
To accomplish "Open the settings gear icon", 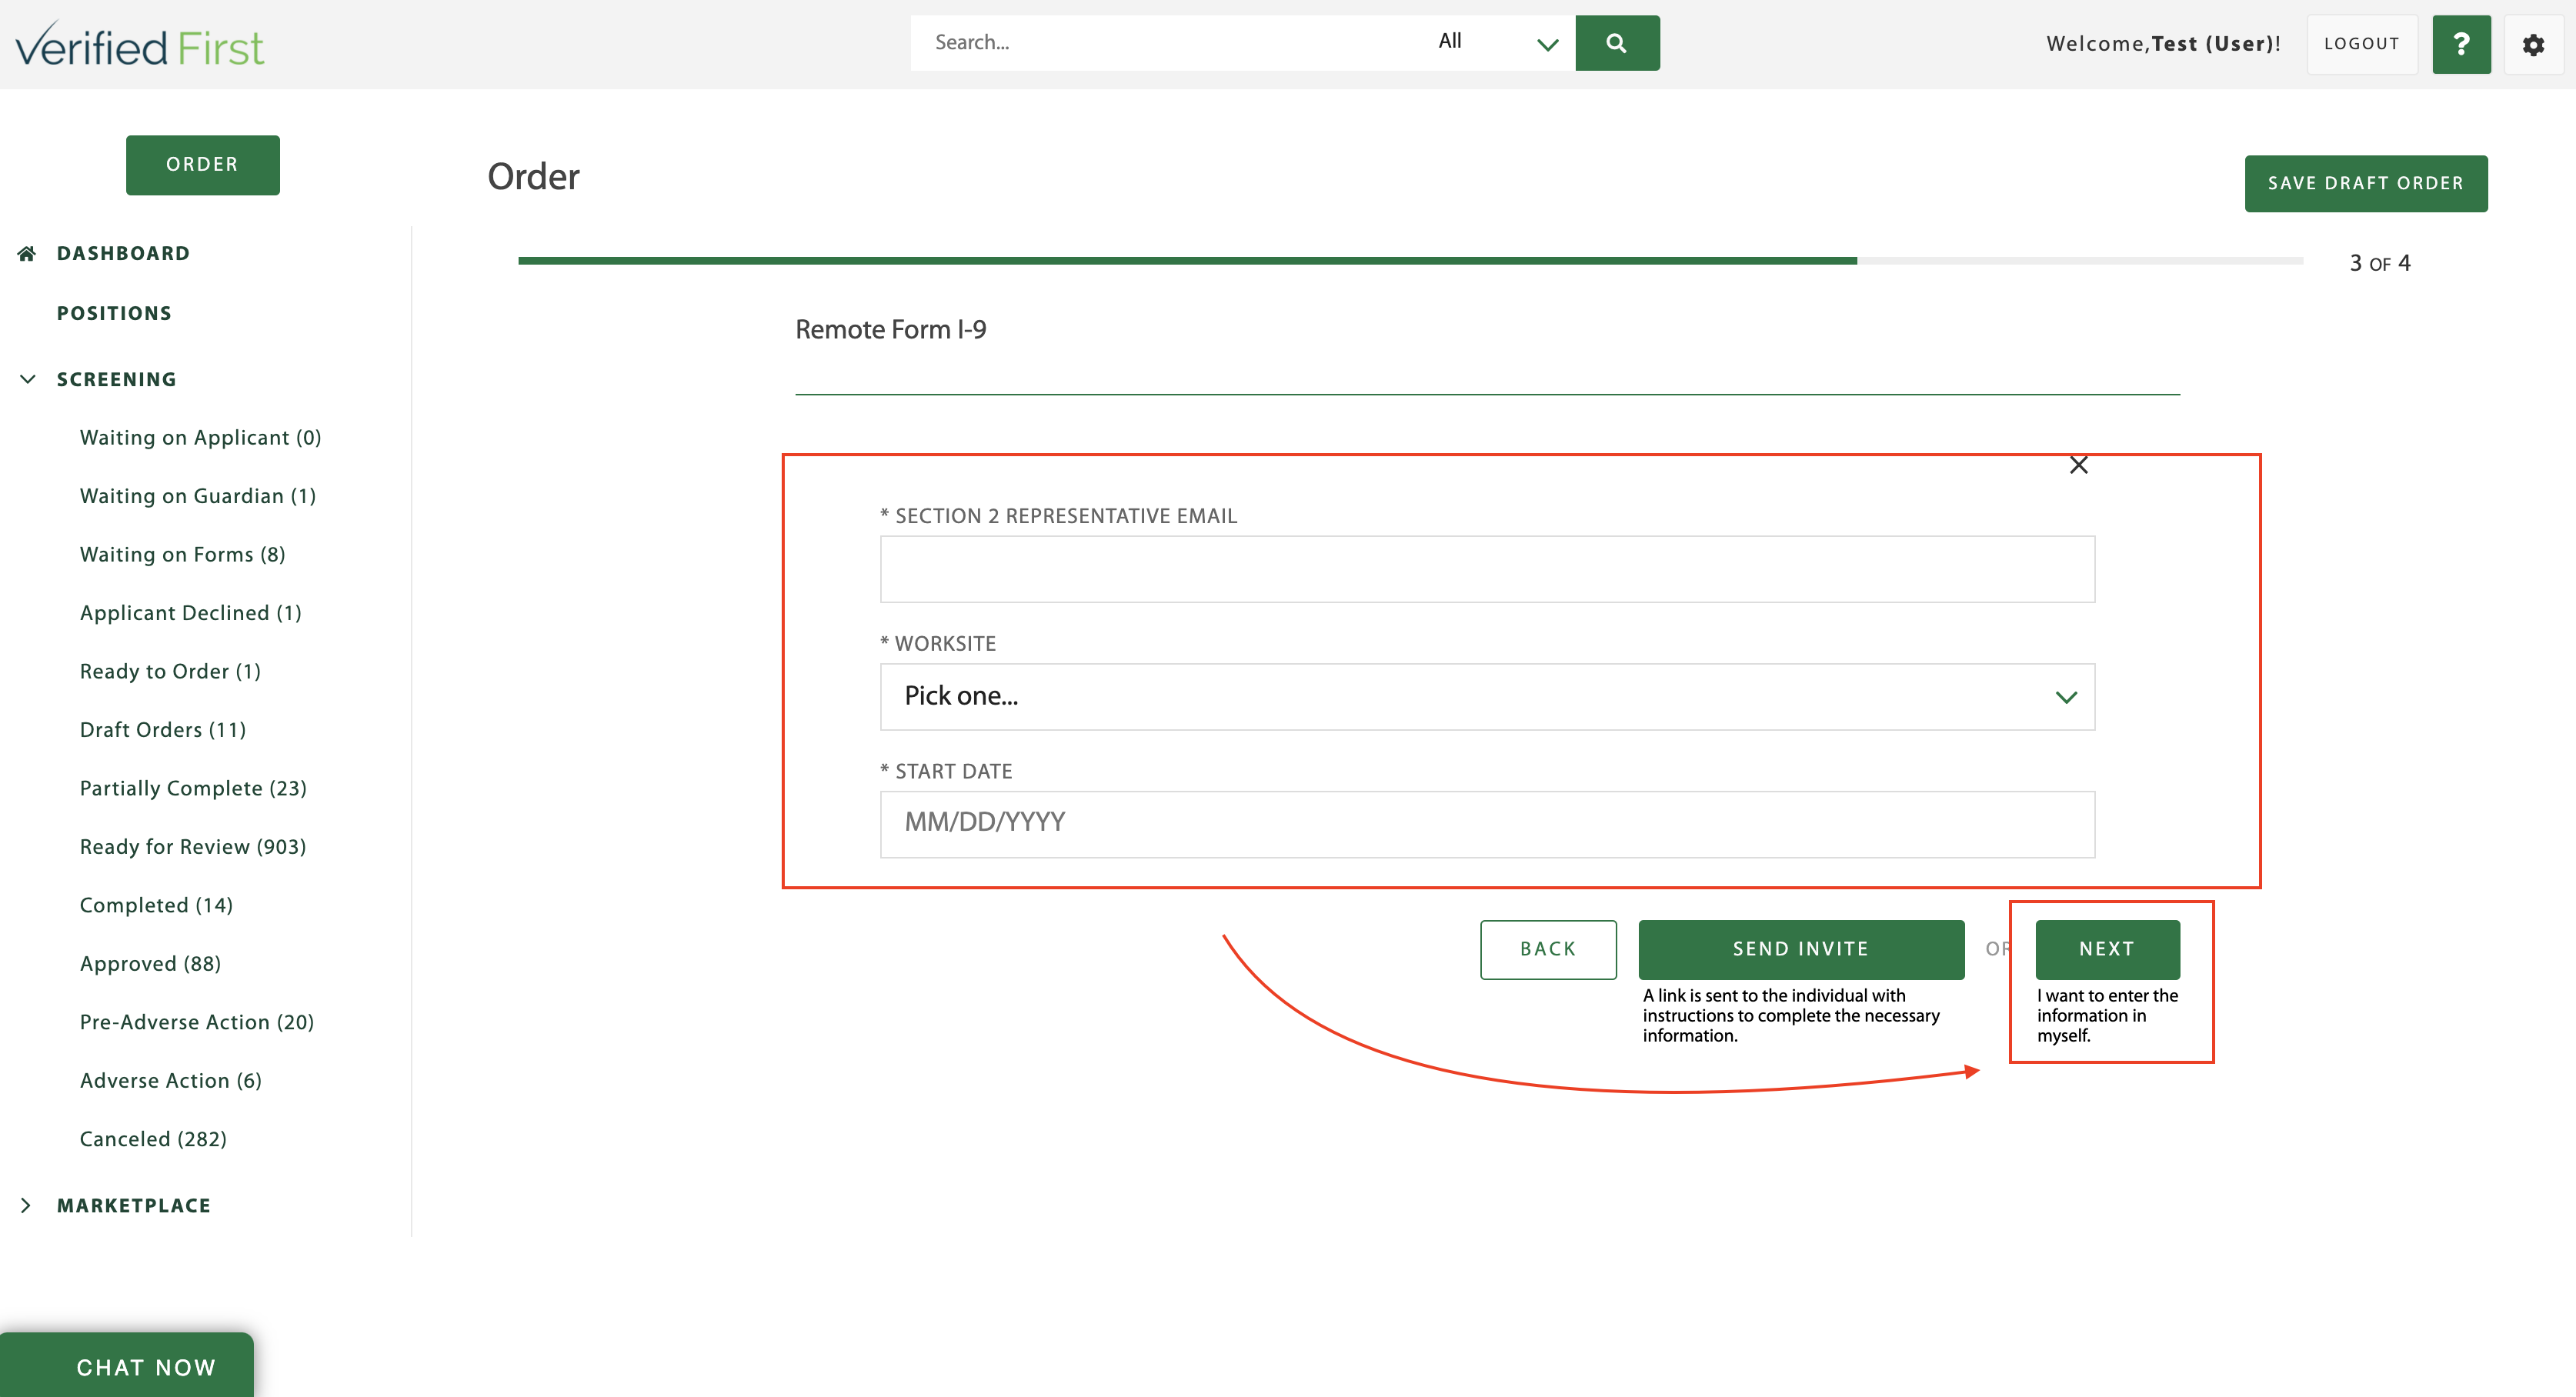I will point(2533,45).
